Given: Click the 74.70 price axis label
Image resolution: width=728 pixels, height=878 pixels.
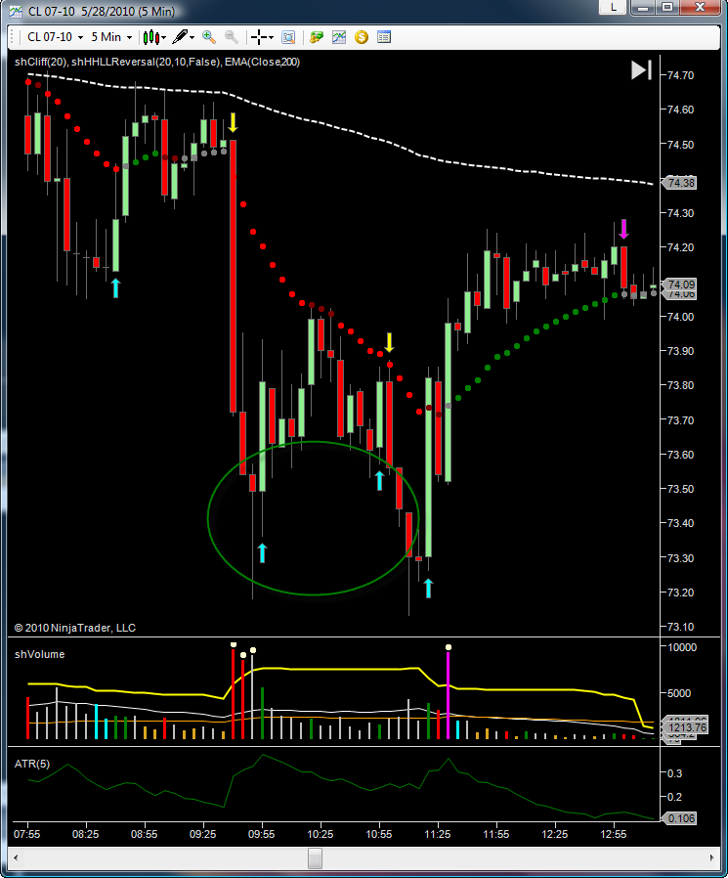Looking at the screenshot, I should [x=680, y=75].
